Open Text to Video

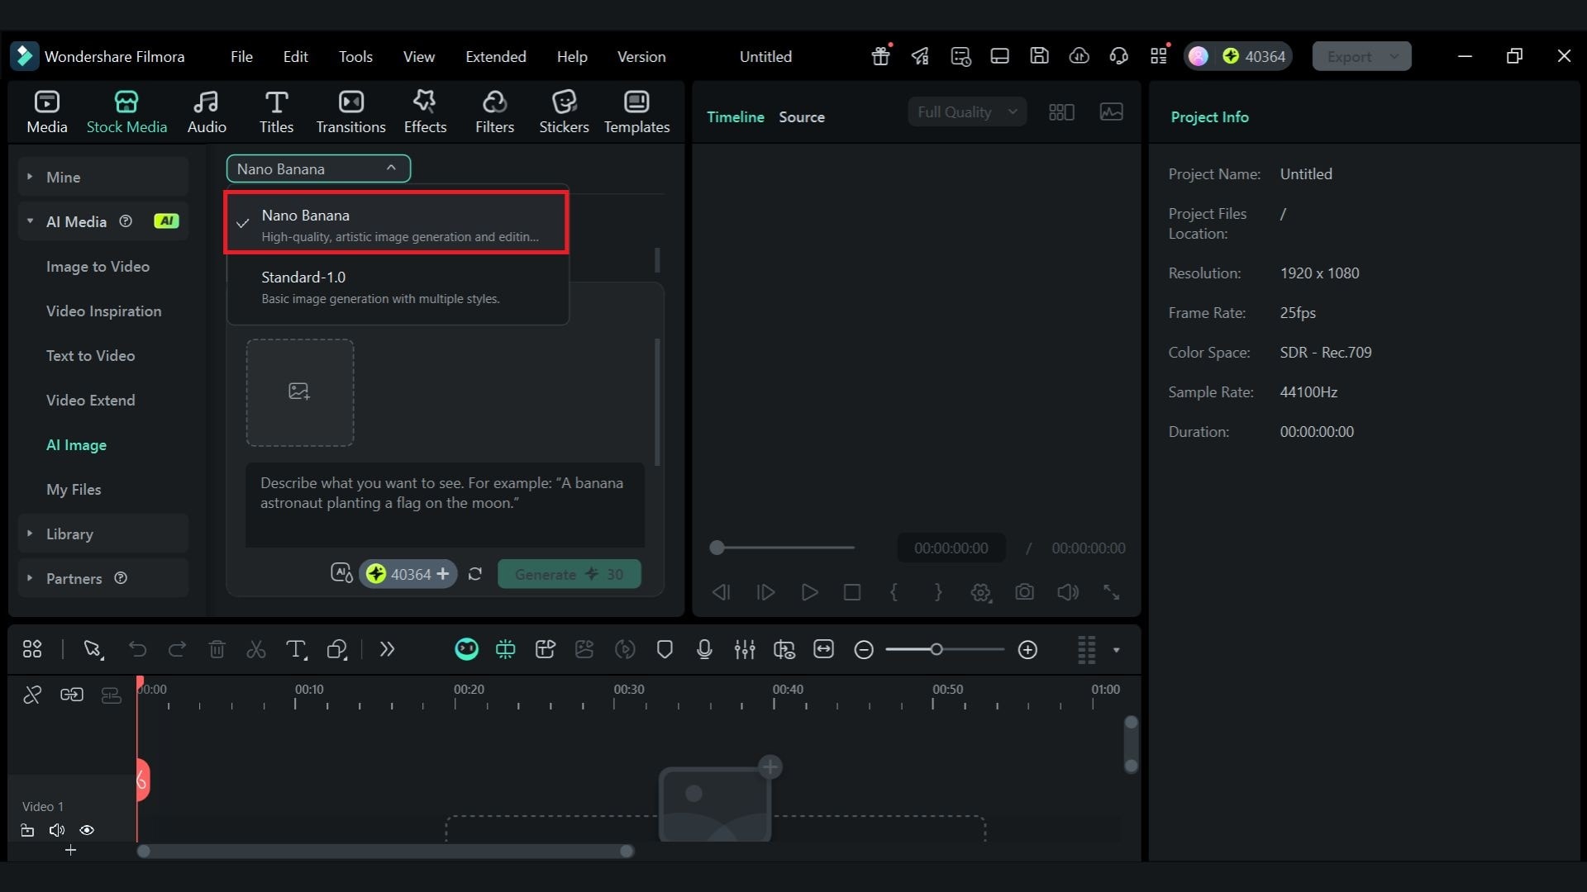pyautogui.click(x=90, y=355)
